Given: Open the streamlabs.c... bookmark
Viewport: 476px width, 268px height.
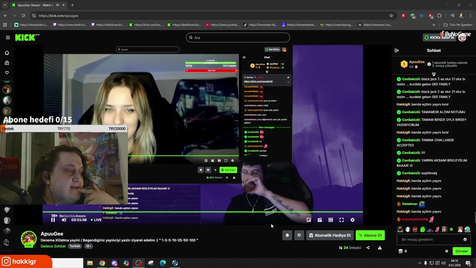Looking at the screenshot, I should click(x=31, y=25).
